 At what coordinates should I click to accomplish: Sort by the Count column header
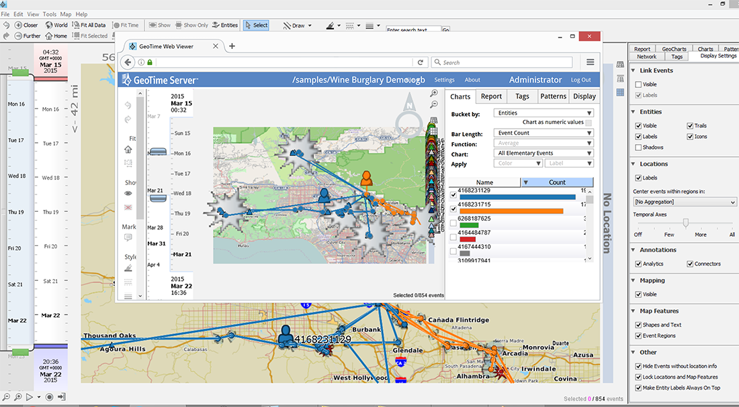coord(557,182)
